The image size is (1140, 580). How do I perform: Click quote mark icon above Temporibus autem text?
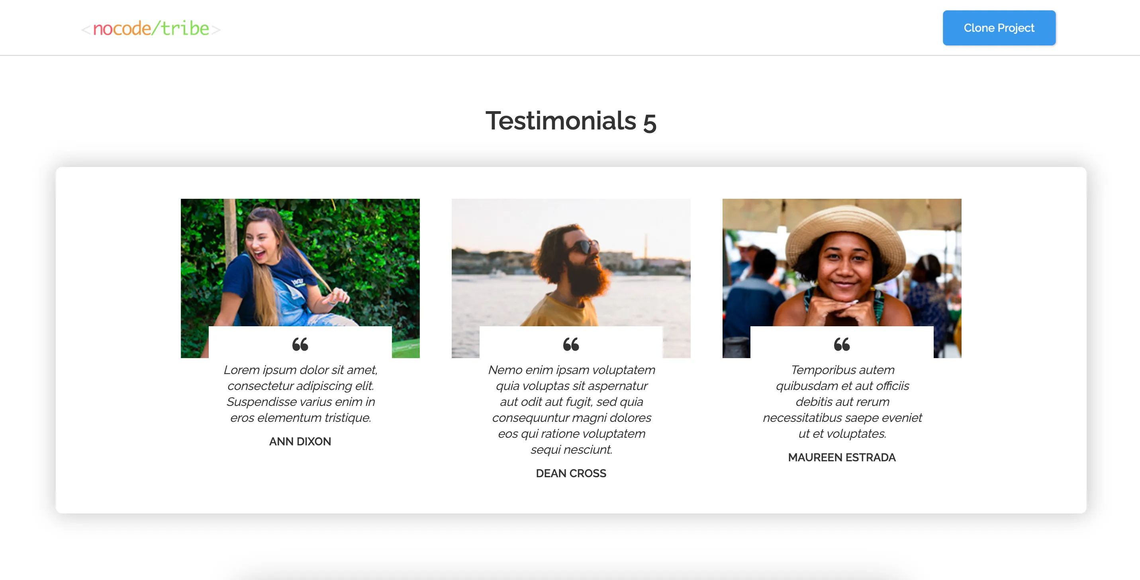841,344
